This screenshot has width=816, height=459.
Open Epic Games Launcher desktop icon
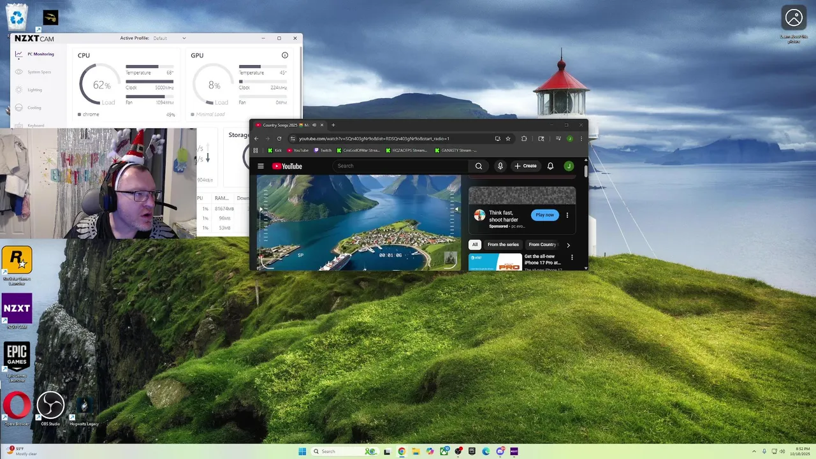pos(17,361)
